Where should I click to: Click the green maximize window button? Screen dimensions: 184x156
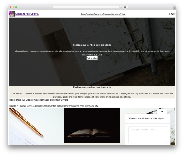click(16, 7)
